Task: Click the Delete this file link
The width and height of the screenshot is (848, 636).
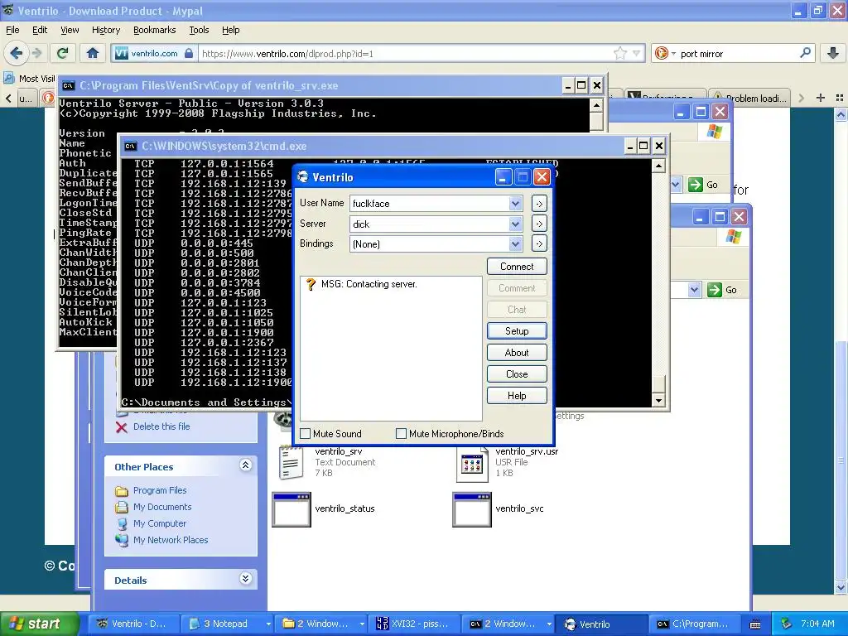Action: 161,426
